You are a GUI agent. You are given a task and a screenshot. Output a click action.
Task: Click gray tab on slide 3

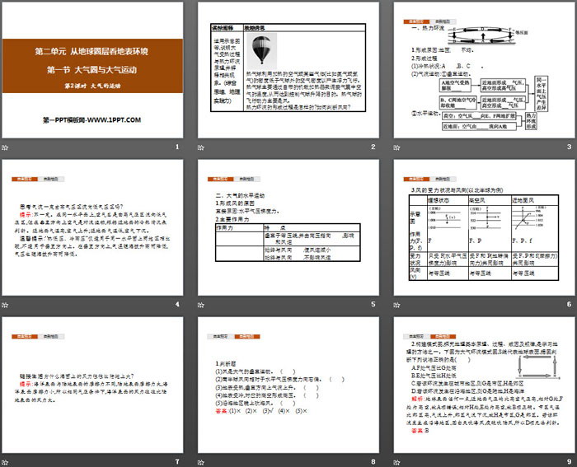tap(443, 21)
